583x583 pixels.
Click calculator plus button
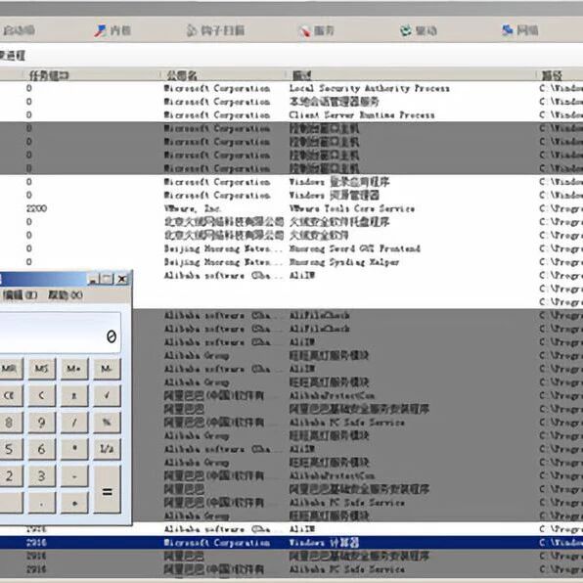click(x=74, y=503)
